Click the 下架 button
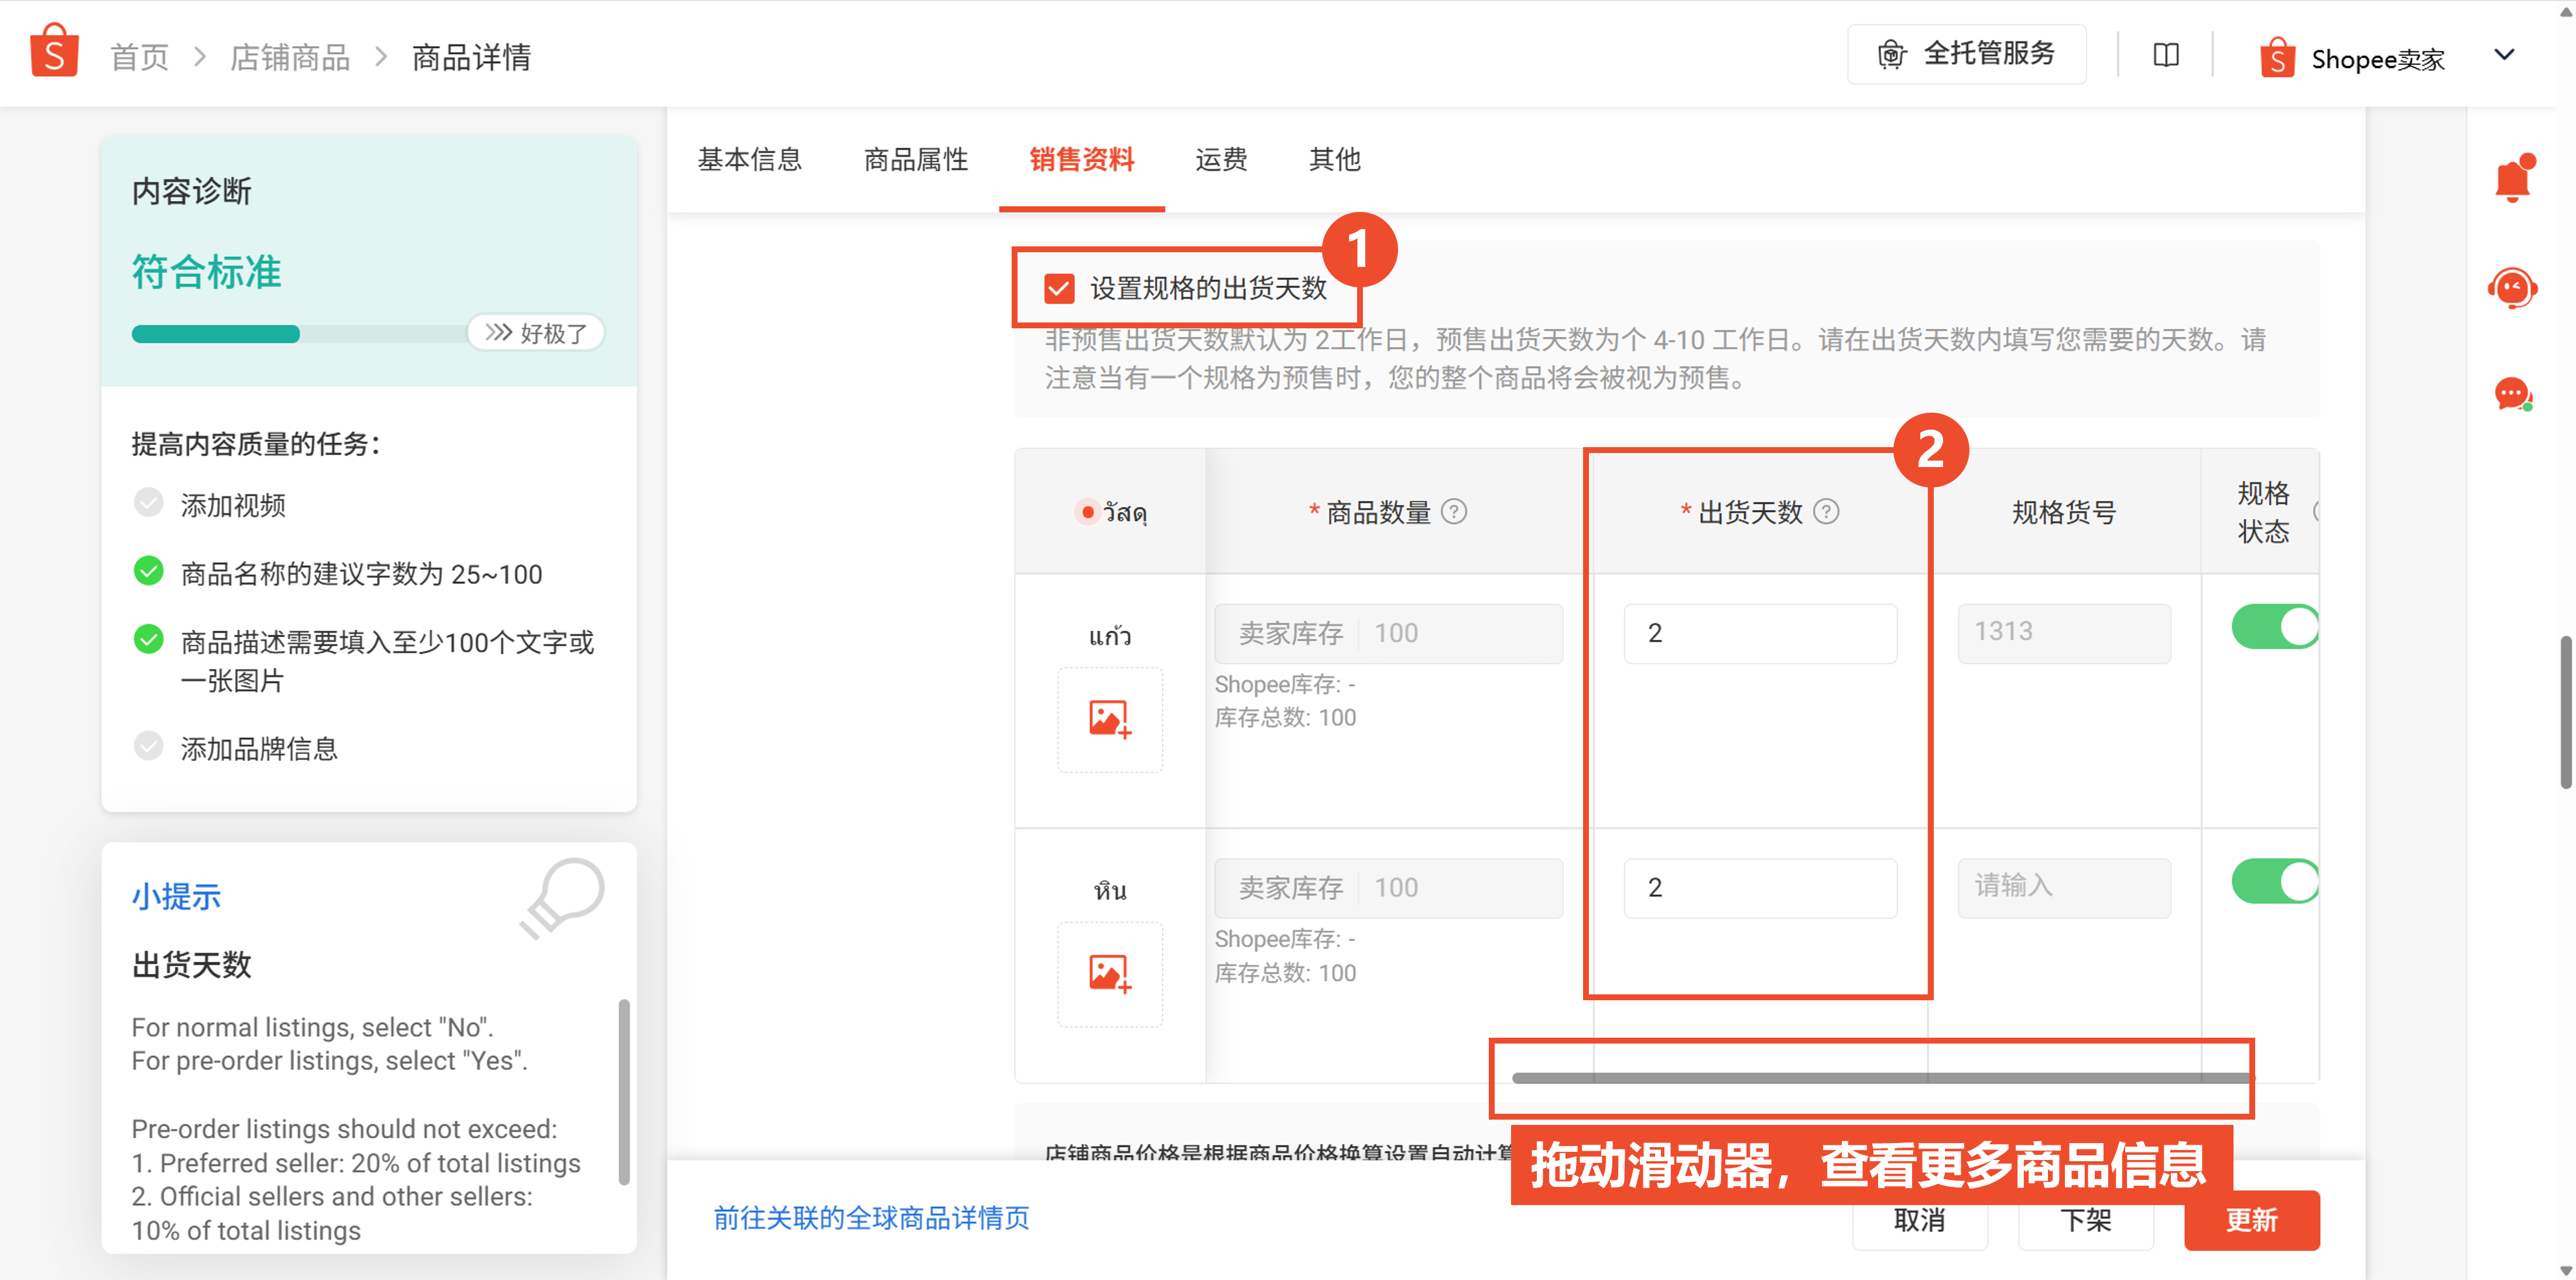This screenshot has height=1280, width=2576. (2085, 1220)
